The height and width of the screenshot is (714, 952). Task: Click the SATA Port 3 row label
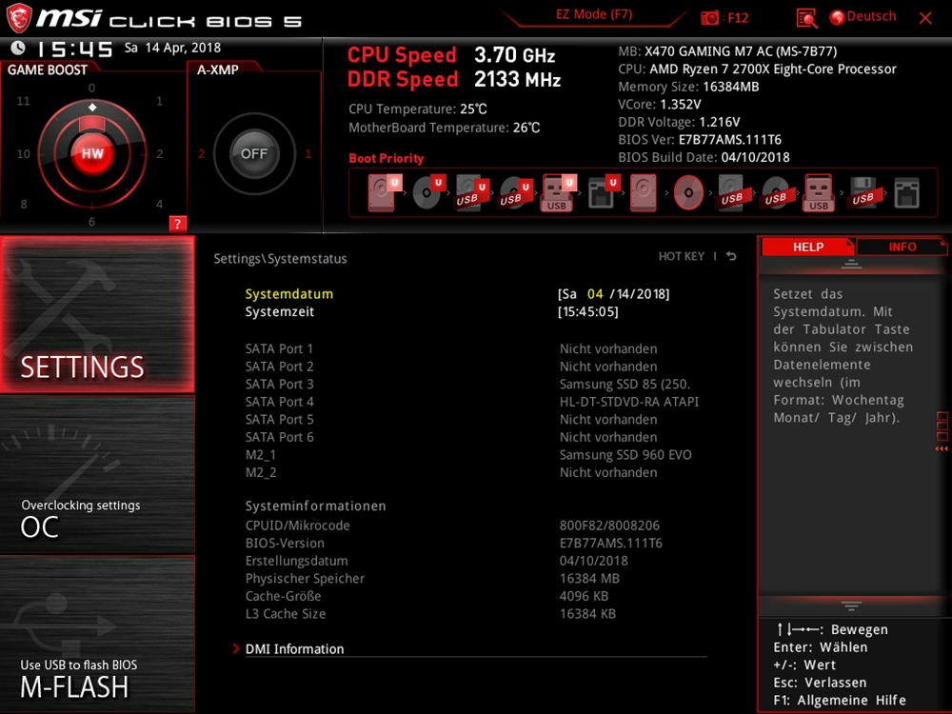pyautogui.click(x=279, y=384)
